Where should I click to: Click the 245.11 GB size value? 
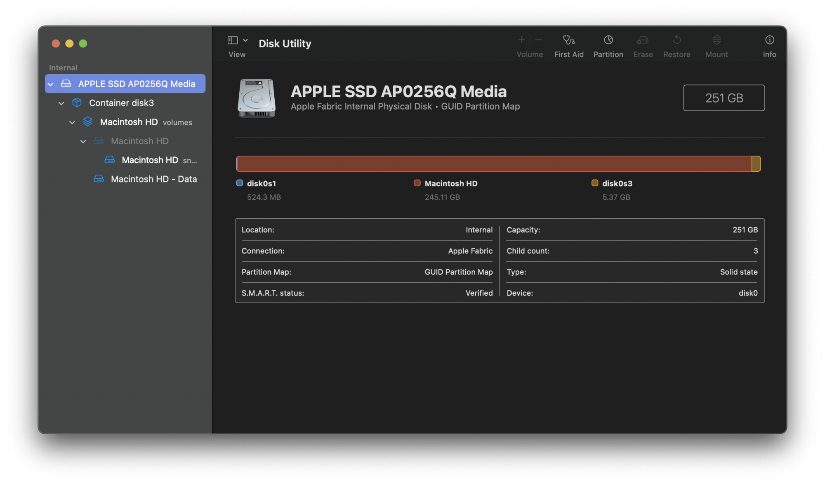(442, 197)
